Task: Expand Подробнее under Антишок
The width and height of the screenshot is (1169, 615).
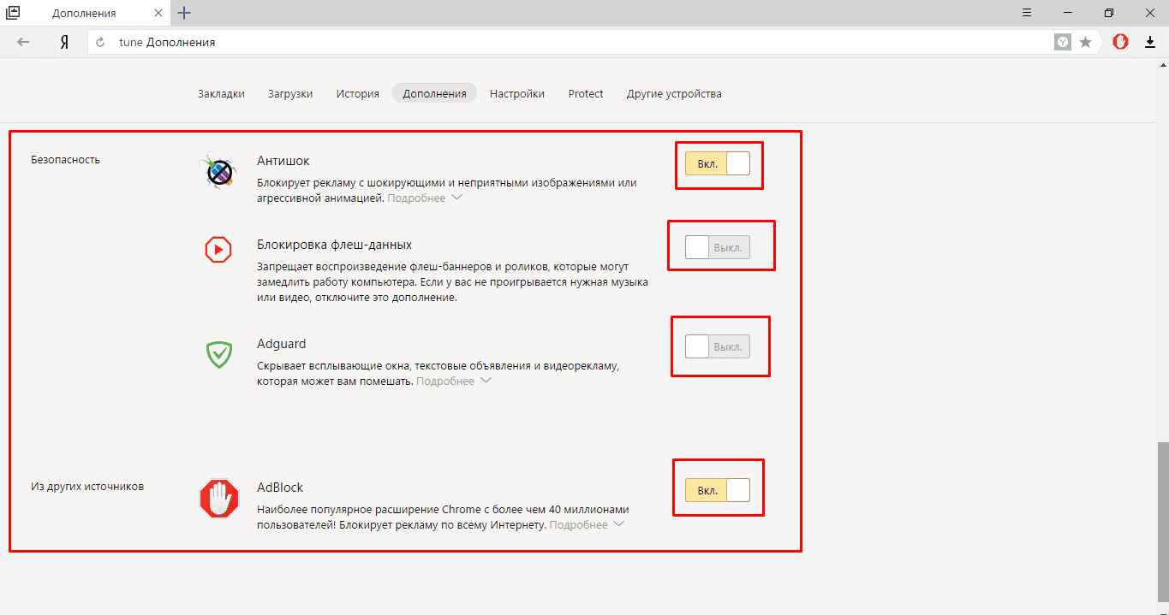Action: pos(425,198)
